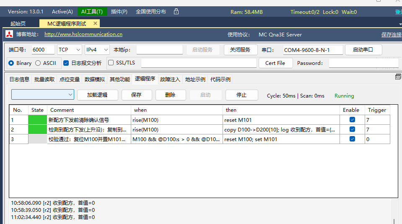Enable the SSL/TLS checkbox
This screenshot has height=224, width=402.
(x=111, y=63)
